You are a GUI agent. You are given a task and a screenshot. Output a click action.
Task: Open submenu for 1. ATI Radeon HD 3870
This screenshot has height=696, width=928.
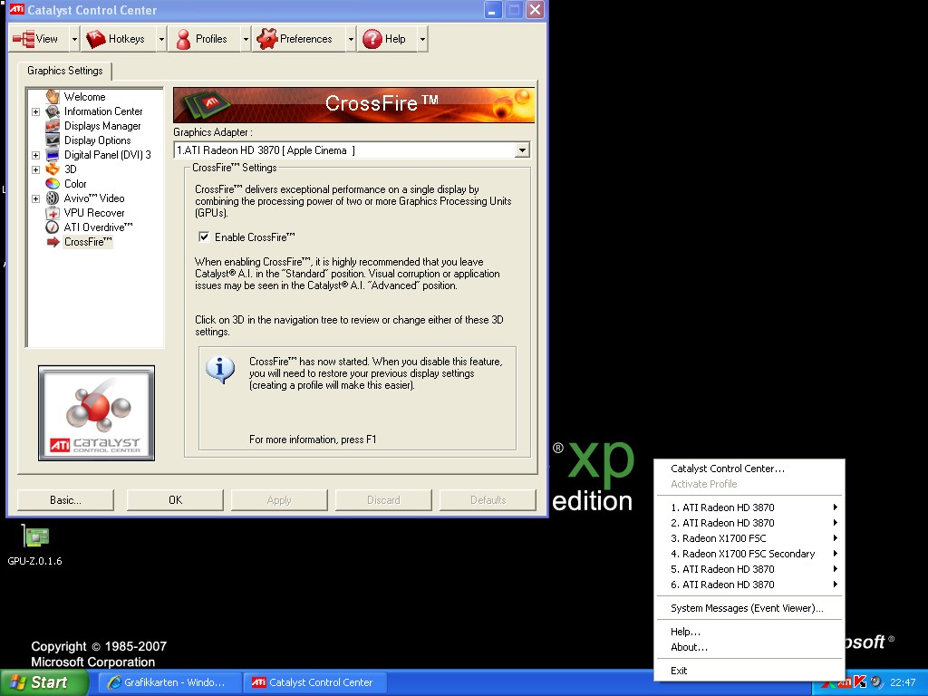[x=749, y=507]
